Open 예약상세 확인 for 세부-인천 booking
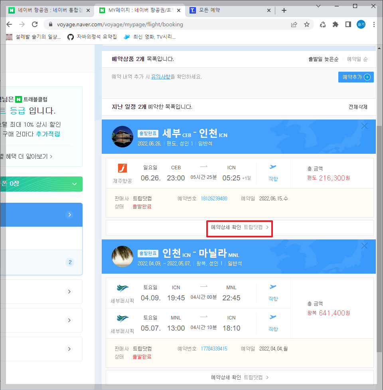The width and height of the screenshot is (383, 390). (x=239, y=227)
